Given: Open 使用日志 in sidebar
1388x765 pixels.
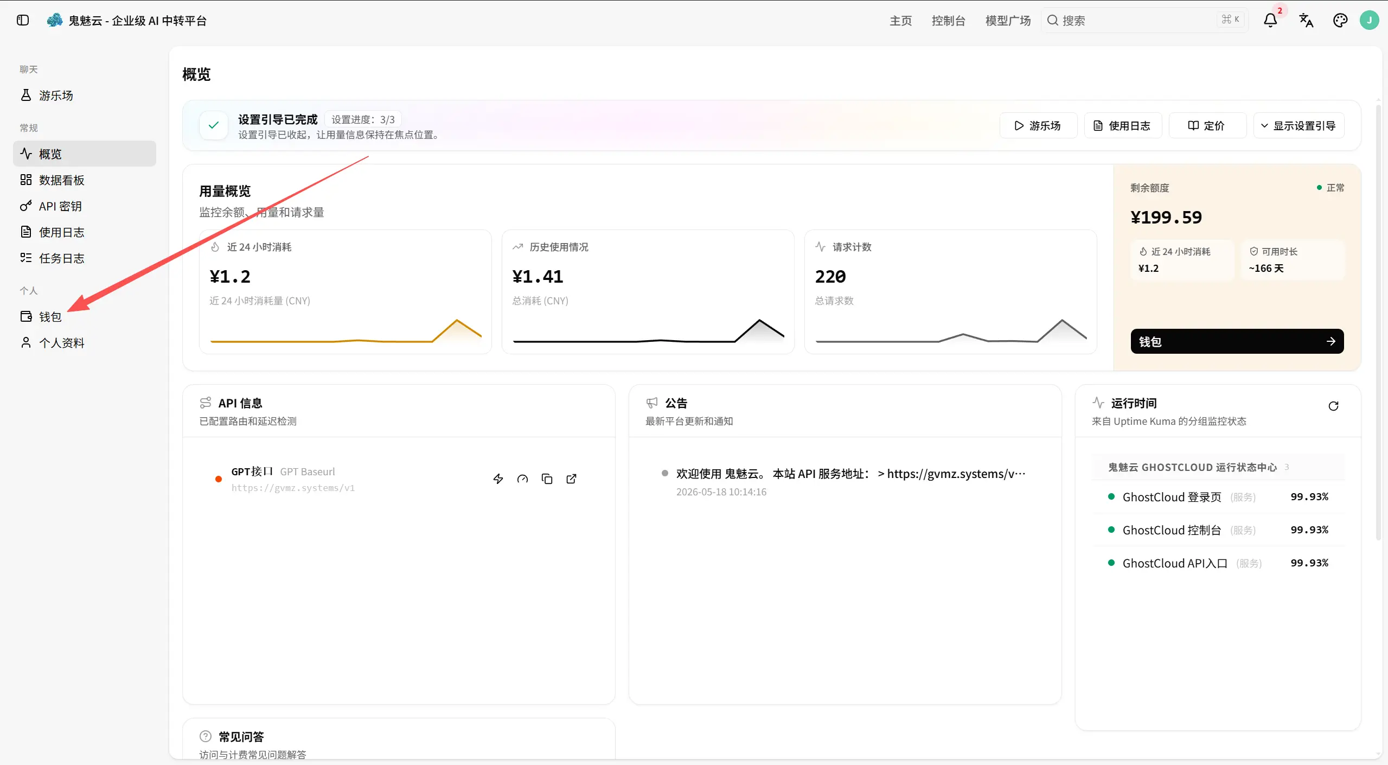Looking at the screenshot, I should [x=85, y=232].
